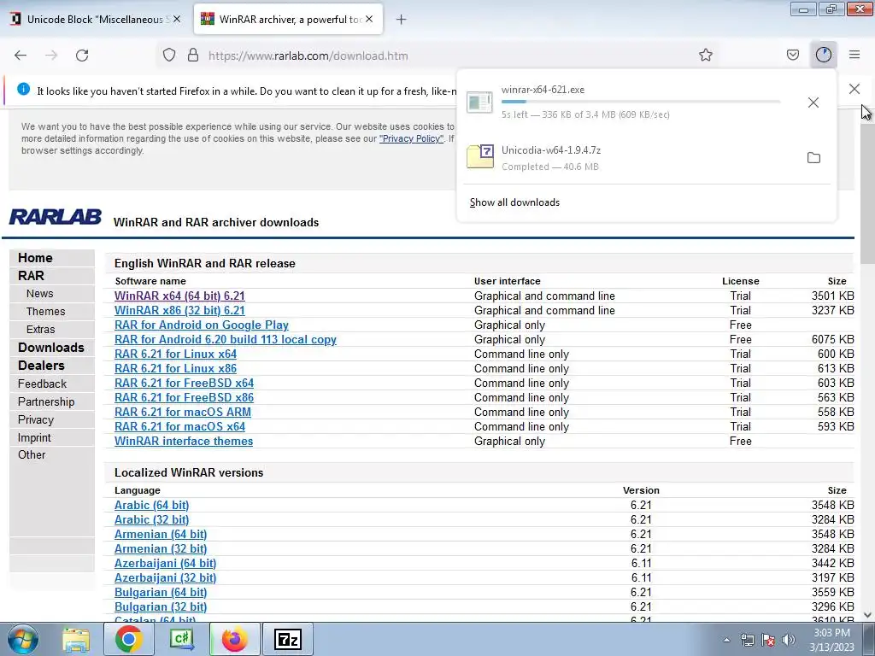
Task: Download Azerbaijani (64 bit) WinRAR
Action: (165, 563)
